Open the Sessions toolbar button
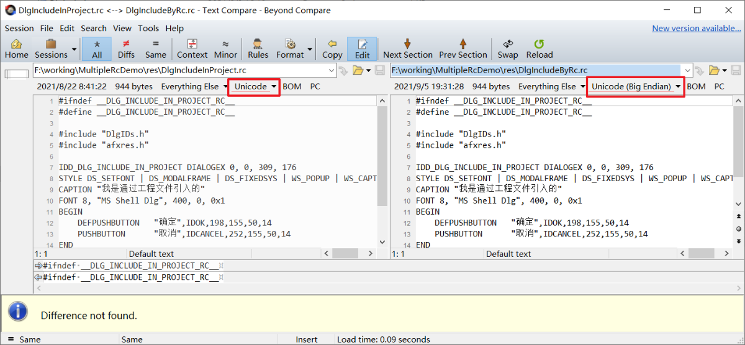745x345 pixels. pos(51,49)
